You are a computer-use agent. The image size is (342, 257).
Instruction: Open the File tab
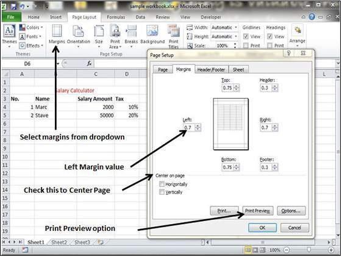[11, 17]
